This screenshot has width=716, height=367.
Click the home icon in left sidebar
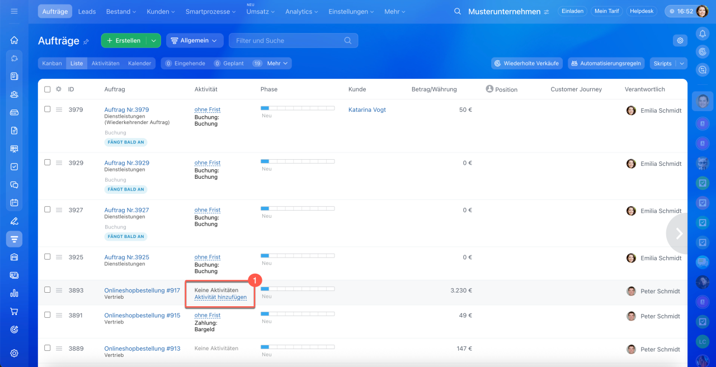[x=15, y=40]
